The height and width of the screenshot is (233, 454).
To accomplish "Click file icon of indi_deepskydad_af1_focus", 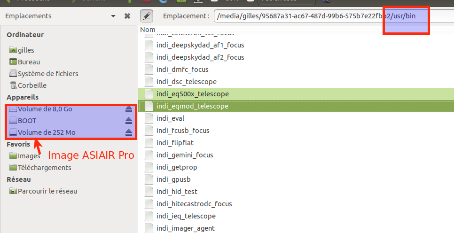I will tap(149, 45).
